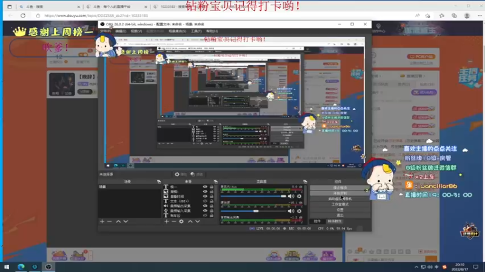Adjust second mixer channel volume slider
Viewport: 485px width, 272px height.
(x=253, y=211)
